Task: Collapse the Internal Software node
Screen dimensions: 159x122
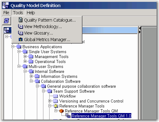Action: [25, 71]
